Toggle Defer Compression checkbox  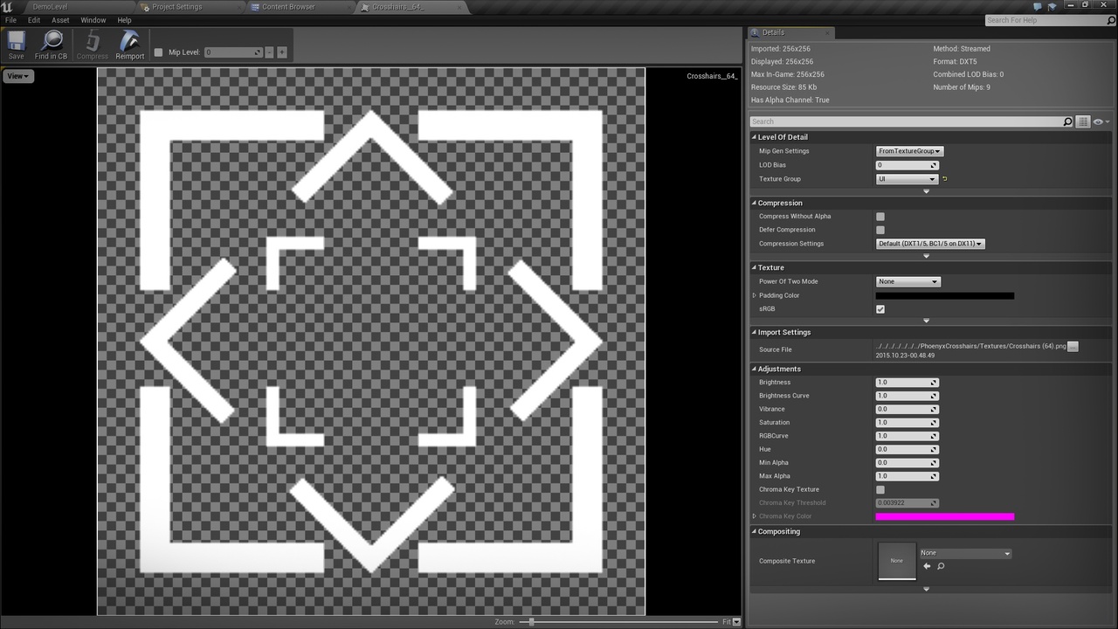pyautogui.click(x=880, y=230)
